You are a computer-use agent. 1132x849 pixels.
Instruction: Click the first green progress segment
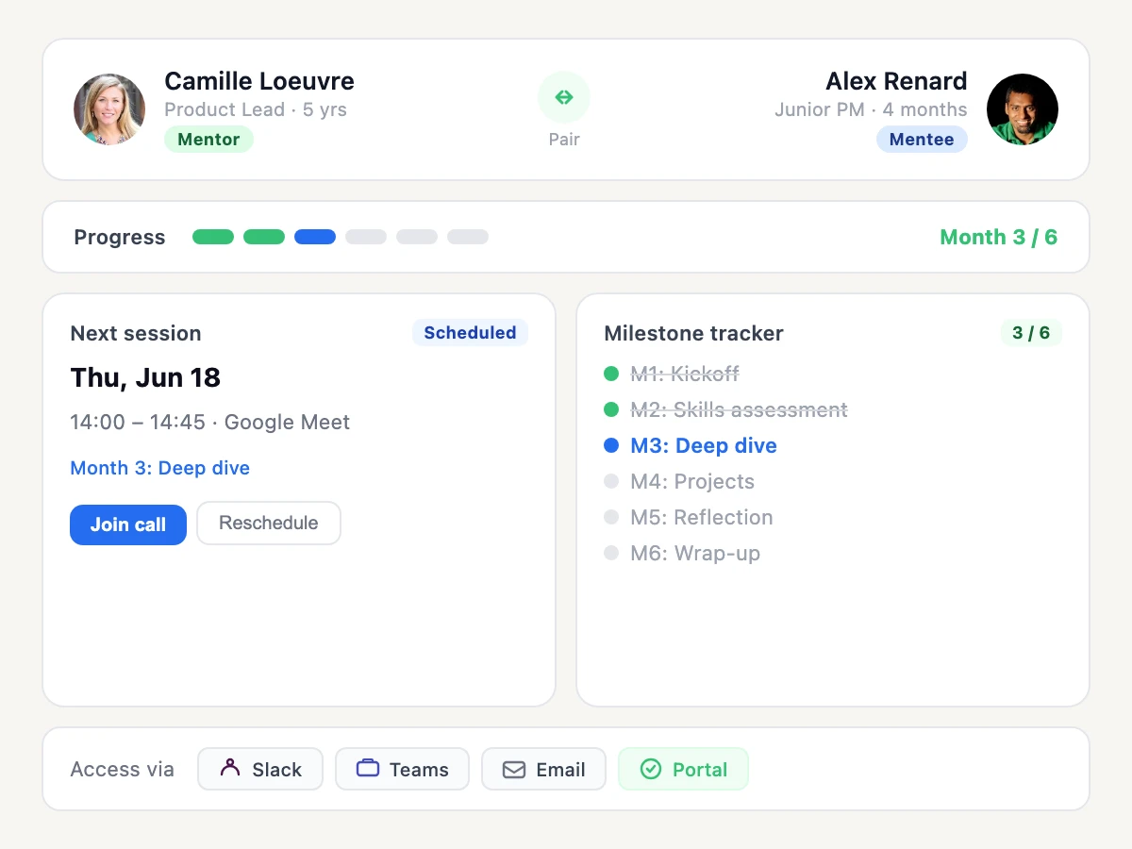click(213, 237)
